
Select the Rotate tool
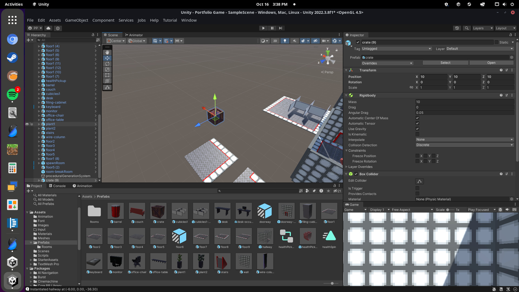[x=107, y=64]
